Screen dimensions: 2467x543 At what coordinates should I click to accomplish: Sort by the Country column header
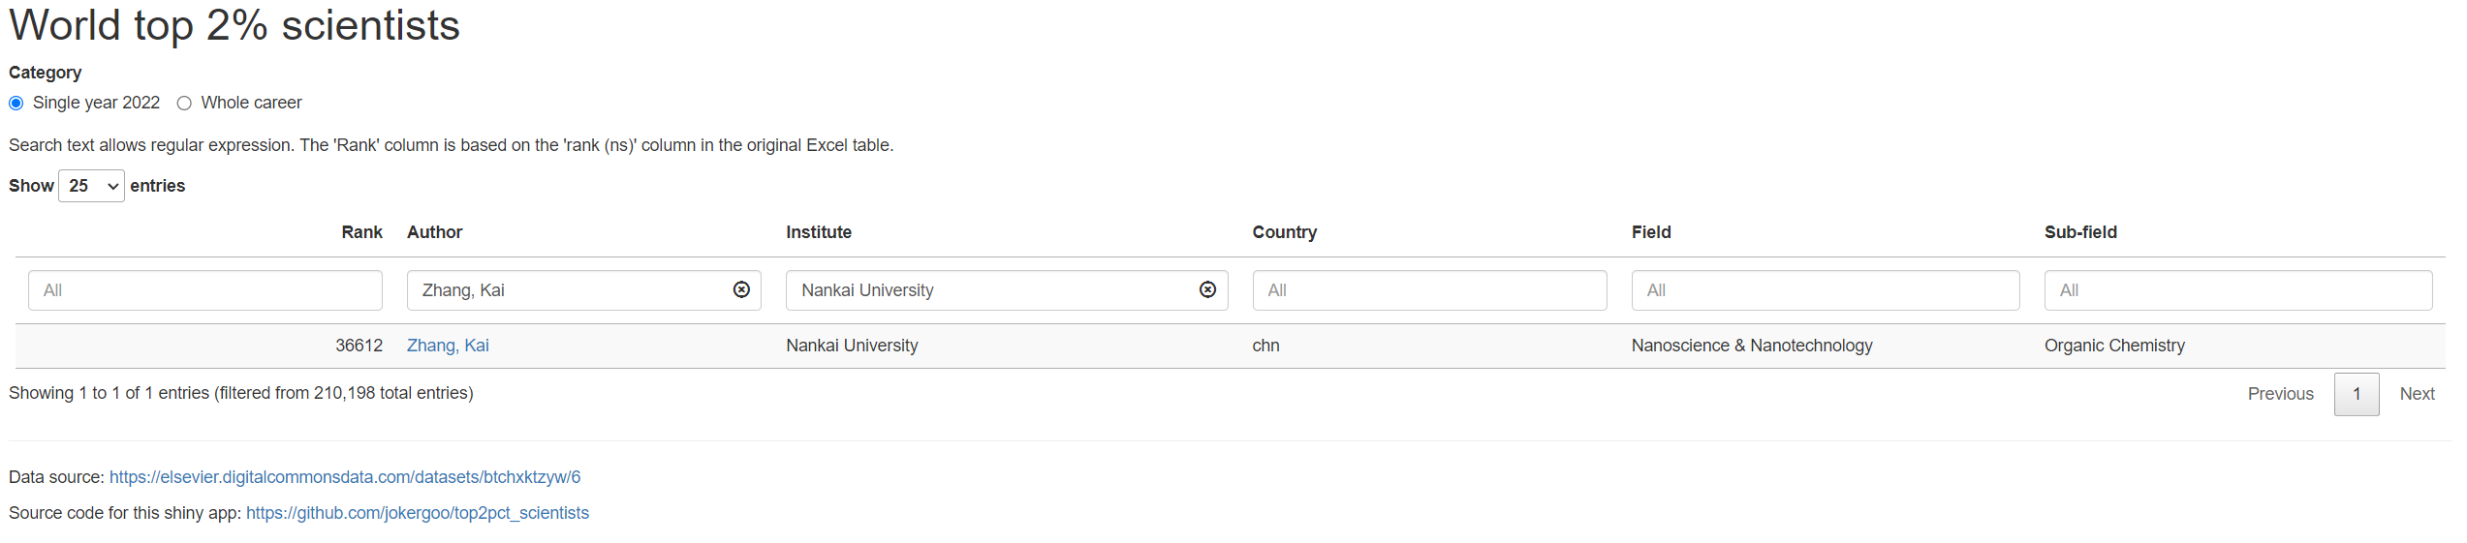tap(1284, 232)
